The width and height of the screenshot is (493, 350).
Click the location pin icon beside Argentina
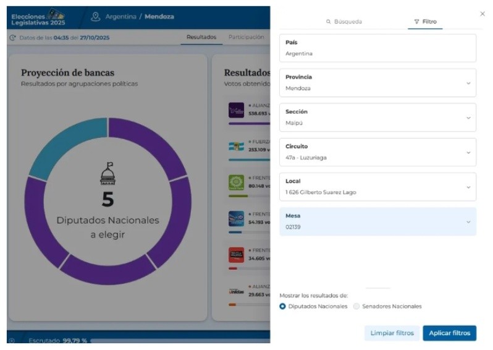(x=96, y=17)
